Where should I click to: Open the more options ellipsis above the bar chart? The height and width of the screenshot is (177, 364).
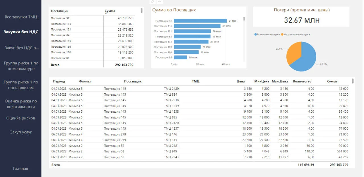[160, 1]
